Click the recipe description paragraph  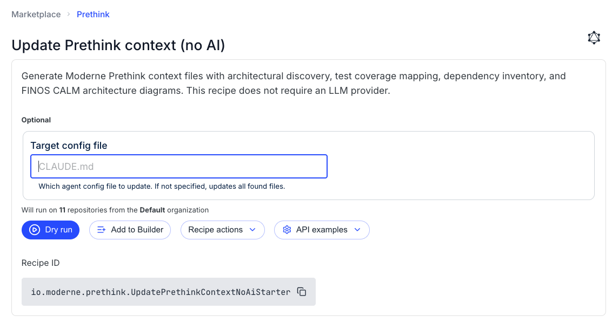[294, 83]
